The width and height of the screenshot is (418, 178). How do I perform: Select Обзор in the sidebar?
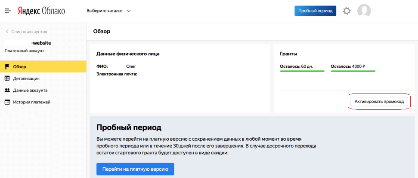point(20,66)
